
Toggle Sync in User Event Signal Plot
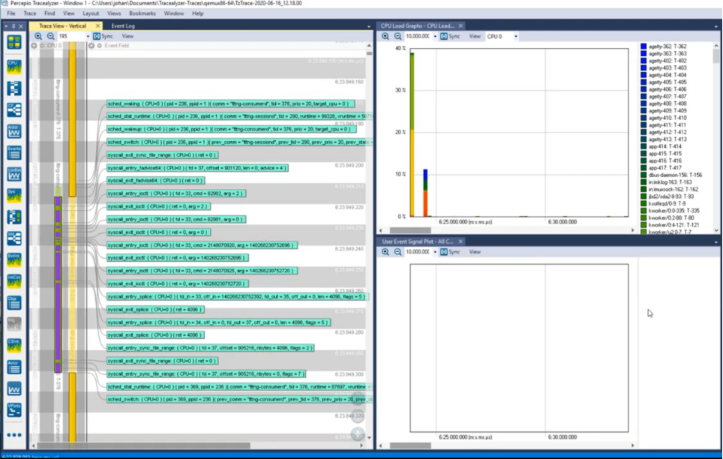click(450, 252)
